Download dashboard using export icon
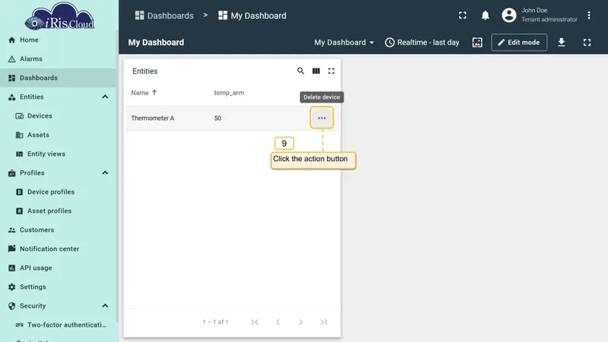The width and height of the screenshot is (608, 342). tap(561, 43)
